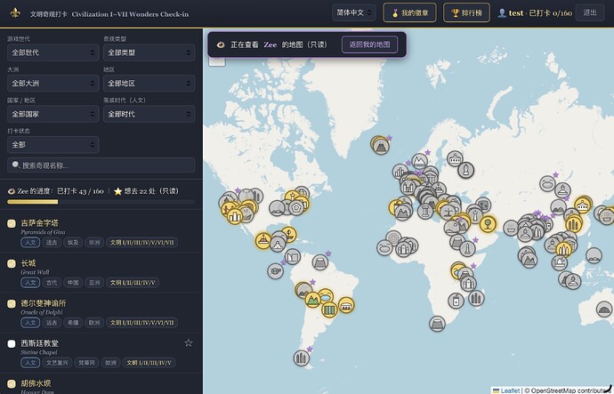Click Zee's check-in progress bar
The height and width of the screenshot is (394, 614).
click(x=101, y=202)
